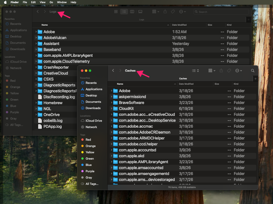Open the Apple menu
Image resolution: width=273 pixels, height=204 pixels.
point(5,2)
